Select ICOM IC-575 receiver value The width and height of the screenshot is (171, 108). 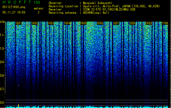(x=109, y=9)
